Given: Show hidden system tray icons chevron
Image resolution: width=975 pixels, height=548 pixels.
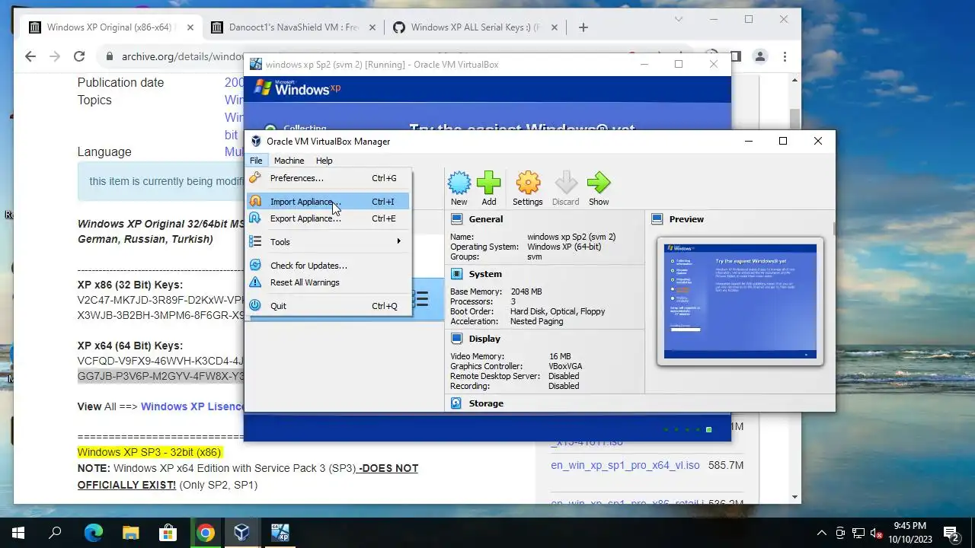Looking at the screenshot, I should tap(821, 533).
